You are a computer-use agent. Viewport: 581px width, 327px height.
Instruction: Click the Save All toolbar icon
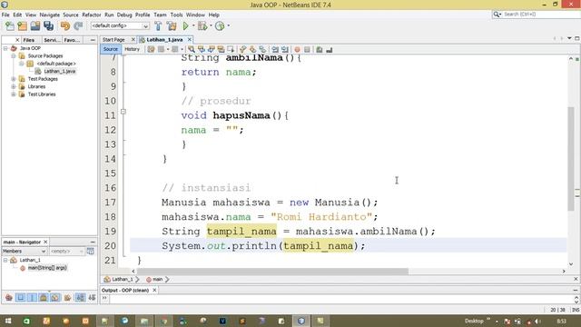pyautogui.click(x=48, y=26)
